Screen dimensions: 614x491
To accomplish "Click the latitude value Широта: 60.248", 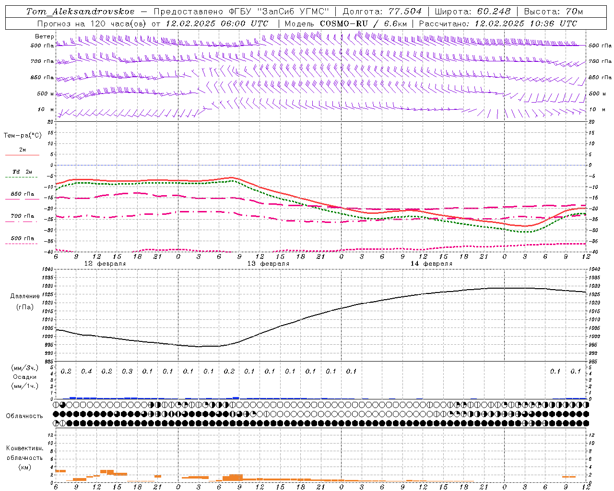I will point(473,12).
